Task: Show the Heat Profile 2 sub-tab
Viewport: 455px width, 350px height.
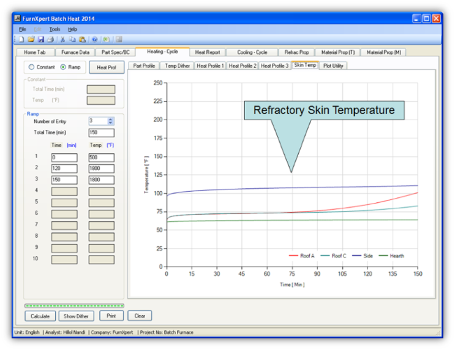Action: pos(243,66)
